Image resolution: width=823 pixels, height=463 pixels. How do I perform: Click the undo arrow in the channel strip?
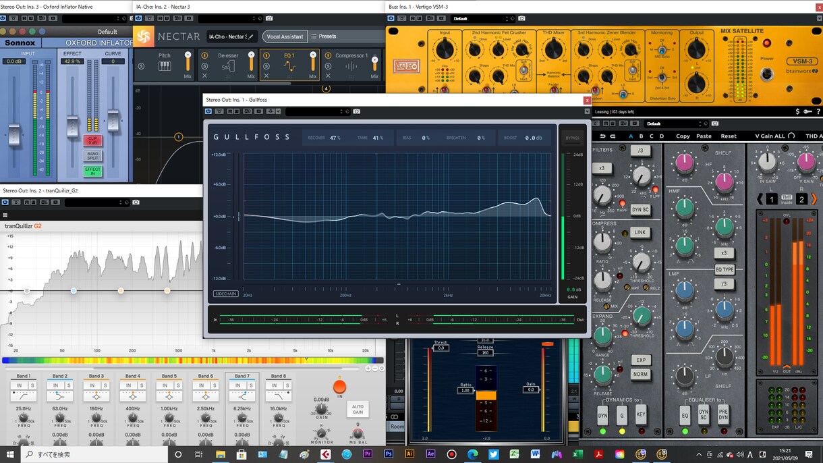tap(602, 136)
